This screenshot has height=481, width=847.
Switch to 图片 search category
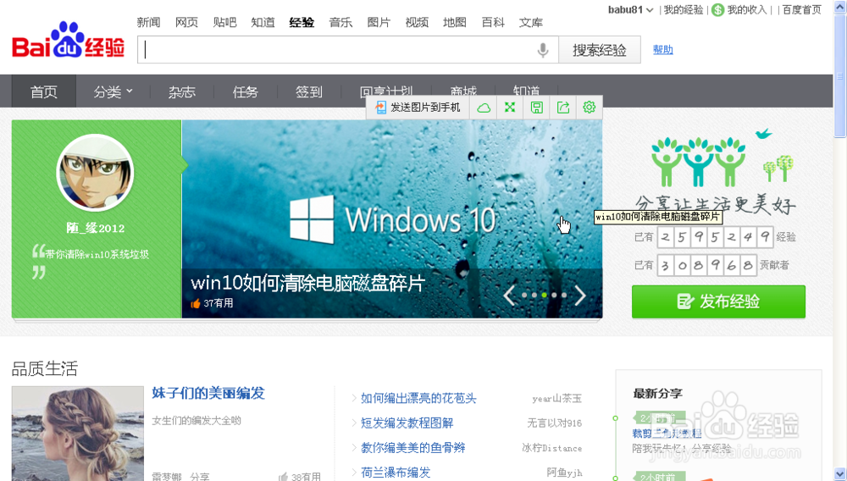pos(379,22)
